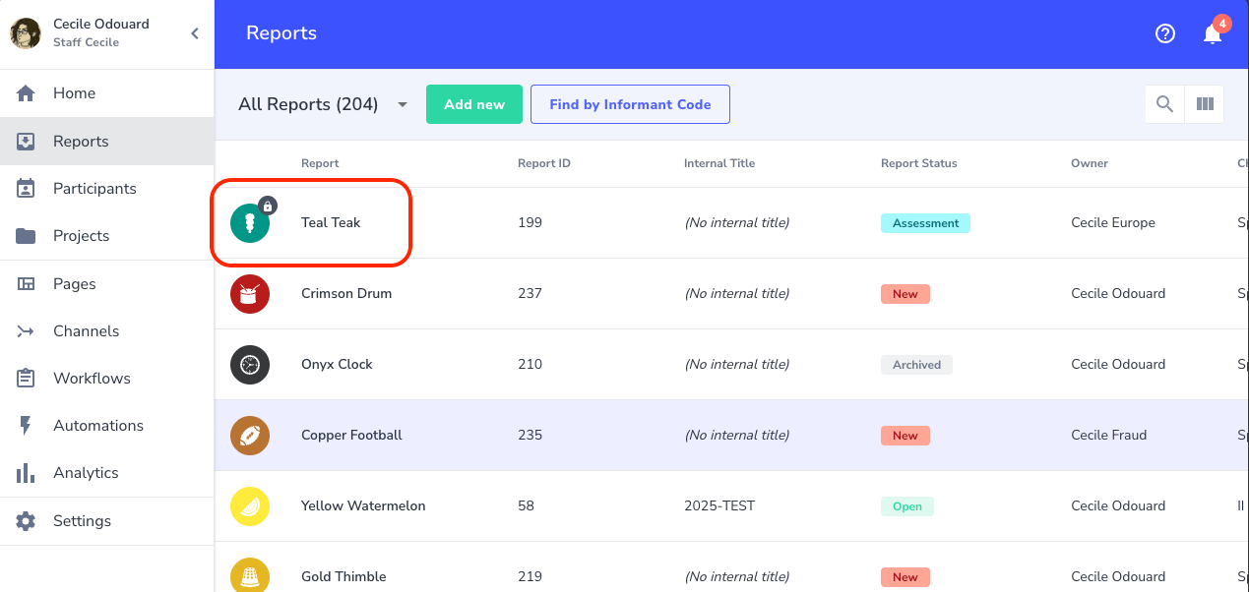This screenshot has width=1249, height=592.
Task: Click the search magnifier icon
Action: point(1164,104)
